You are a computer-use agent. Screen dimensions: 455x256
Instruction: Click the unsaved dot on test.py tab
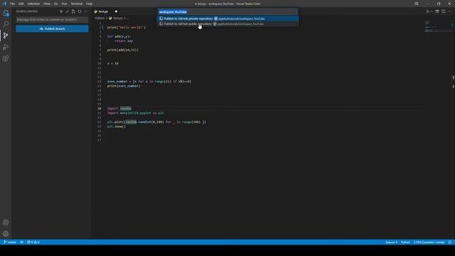[116, 11]
